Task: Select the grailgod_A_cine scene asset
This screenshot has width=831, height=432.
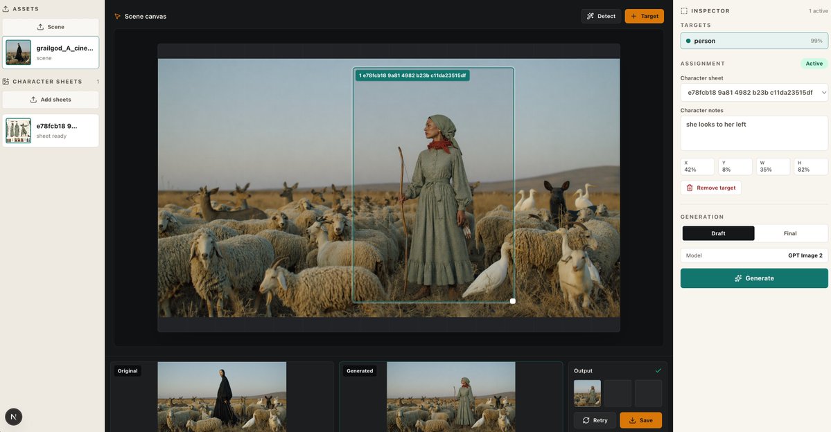Action: click(51, 53)
